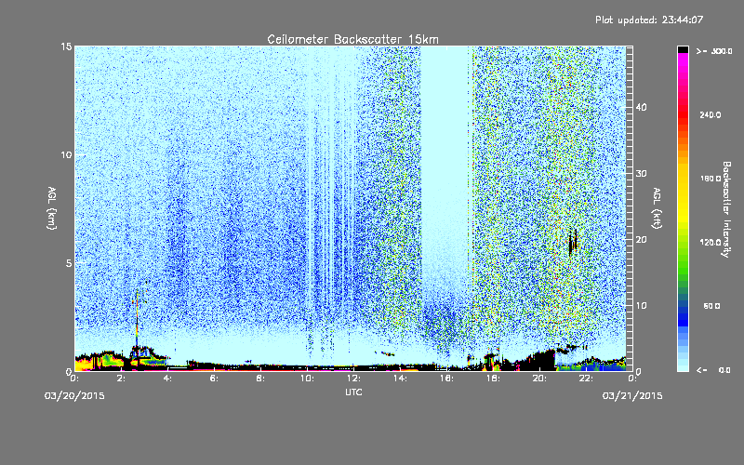Click the 20 kft tick label on the right axis

click(641, 240)
